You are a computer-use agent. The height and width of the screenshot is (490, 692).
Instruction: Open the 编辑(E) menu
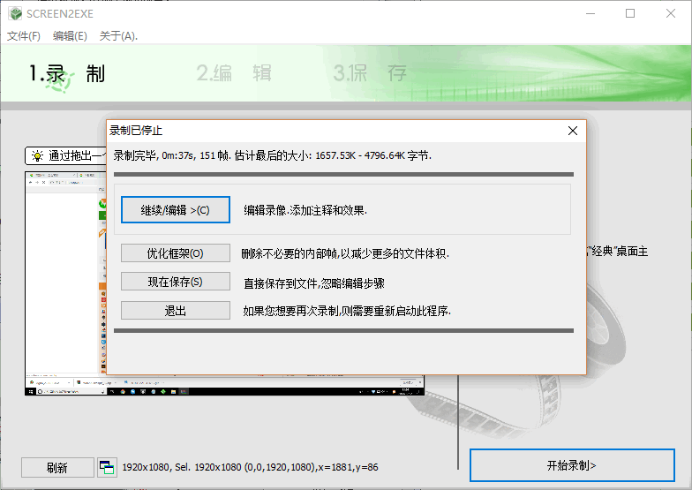(x=70, y=36)
